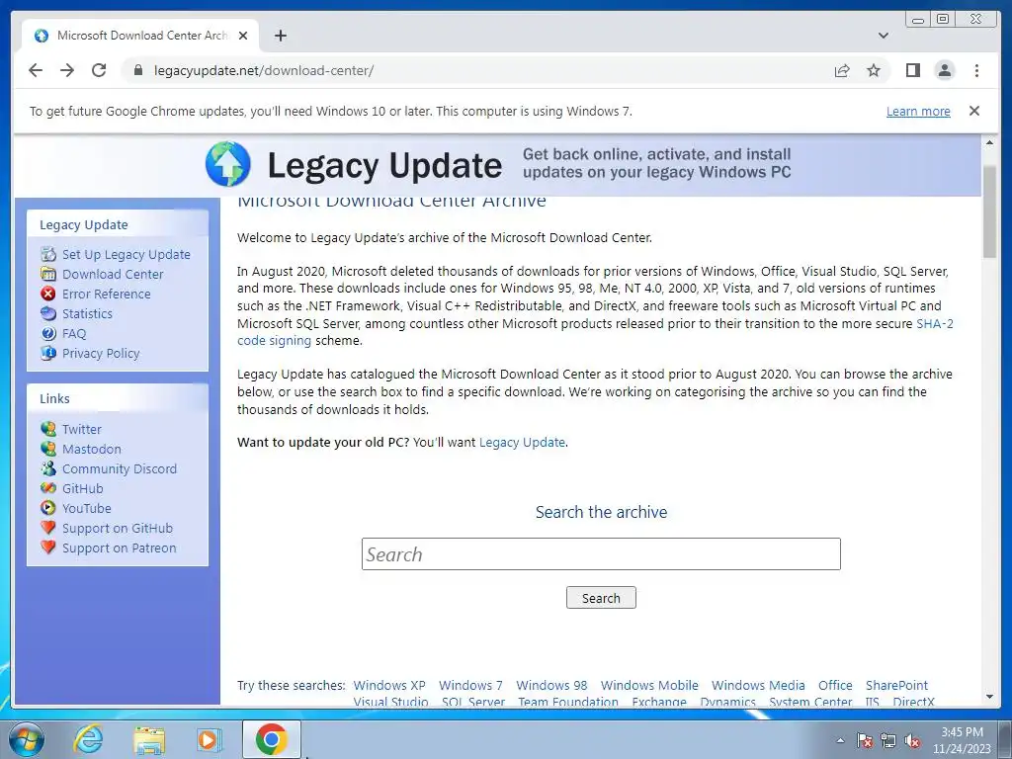
Task: Click the vertical scrollbar thumb
Action: [989, 211]
